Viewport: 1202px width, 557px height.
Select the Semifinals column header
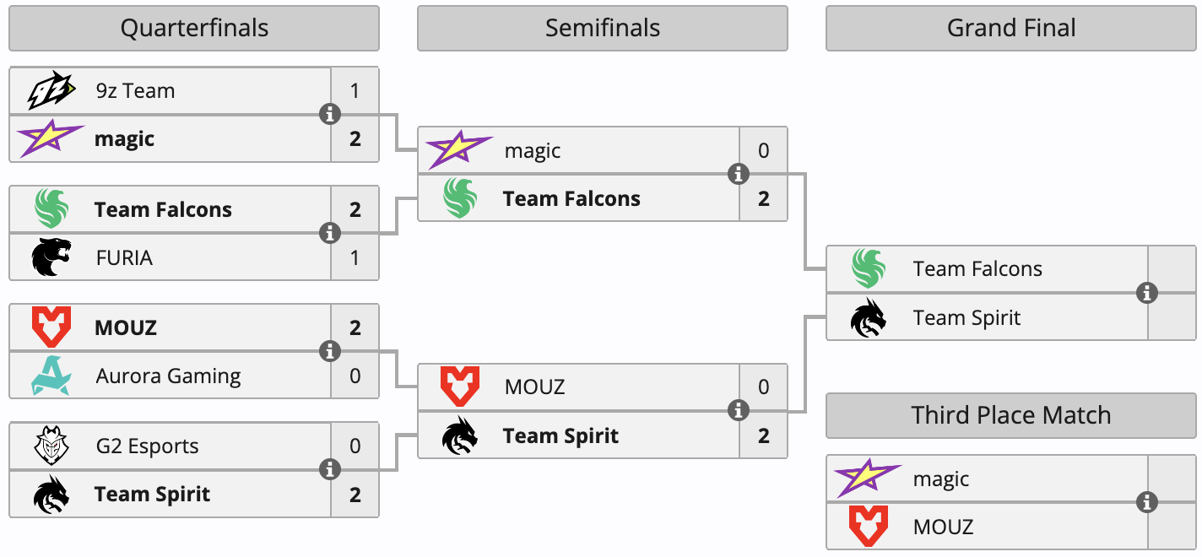tap(603, 28)
